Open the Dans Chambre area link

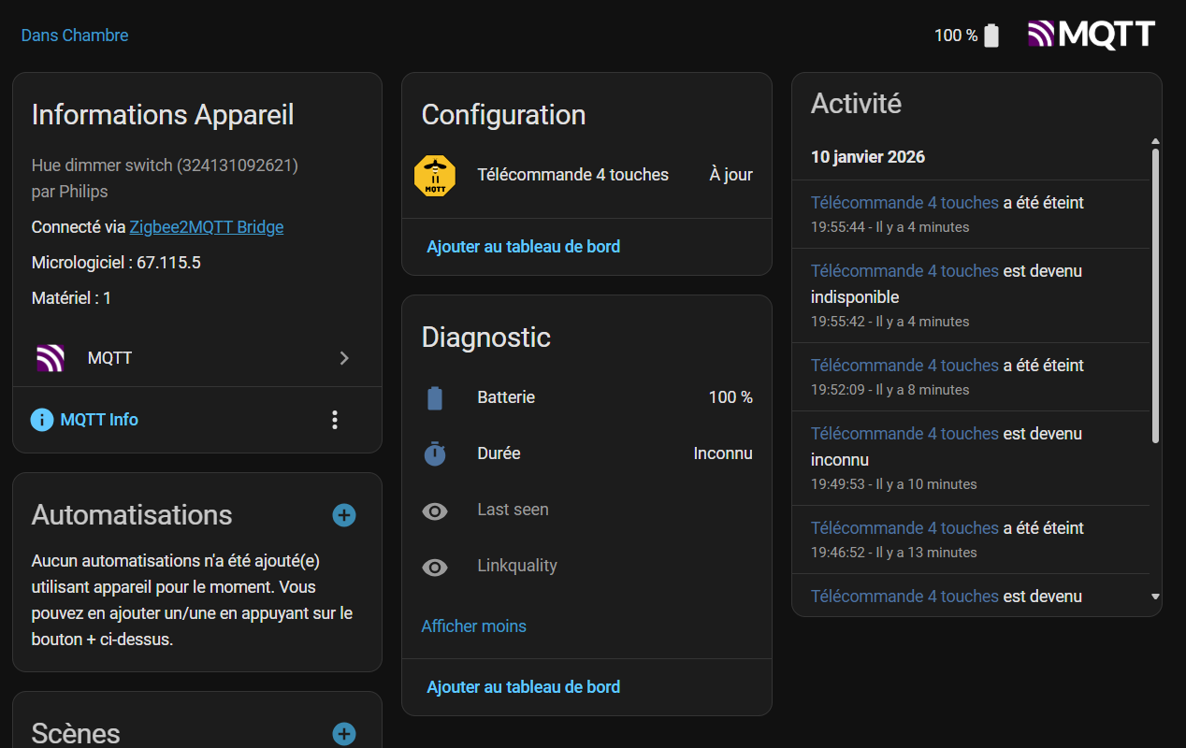pyautogui.click(x=75, y=36)
